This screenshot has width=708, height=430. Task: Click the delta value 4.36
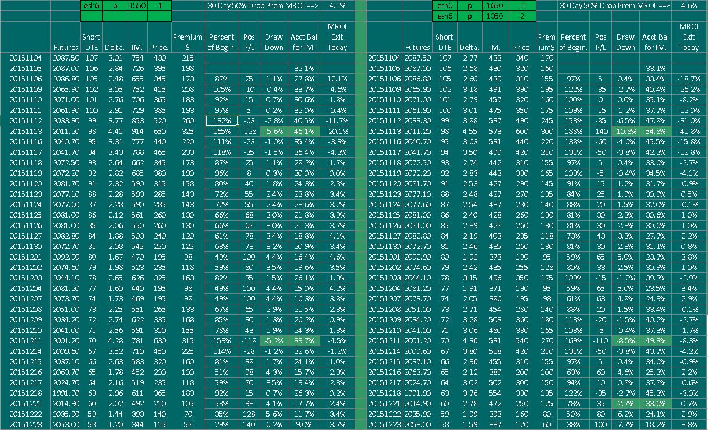[469, 340]
